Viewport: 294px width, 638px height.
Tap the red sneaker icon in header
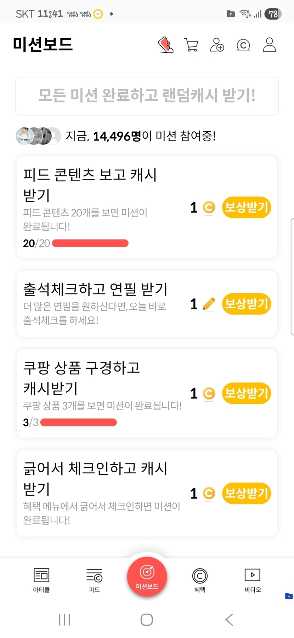[165, 45]
